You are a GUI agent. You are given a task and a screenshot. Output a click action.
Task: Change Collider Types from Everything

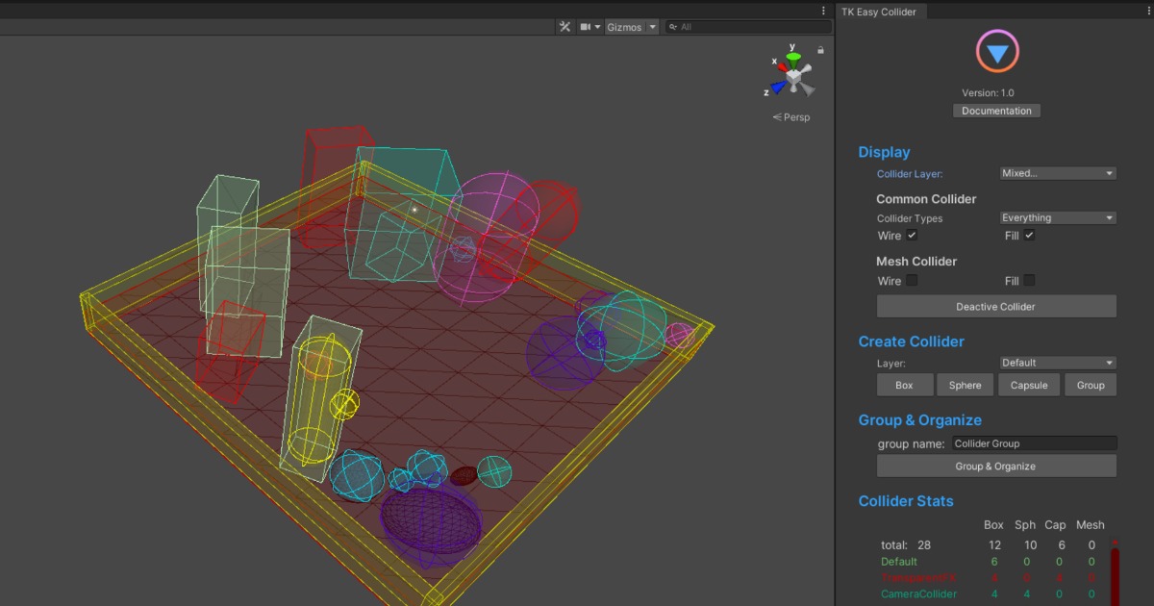1056,217
